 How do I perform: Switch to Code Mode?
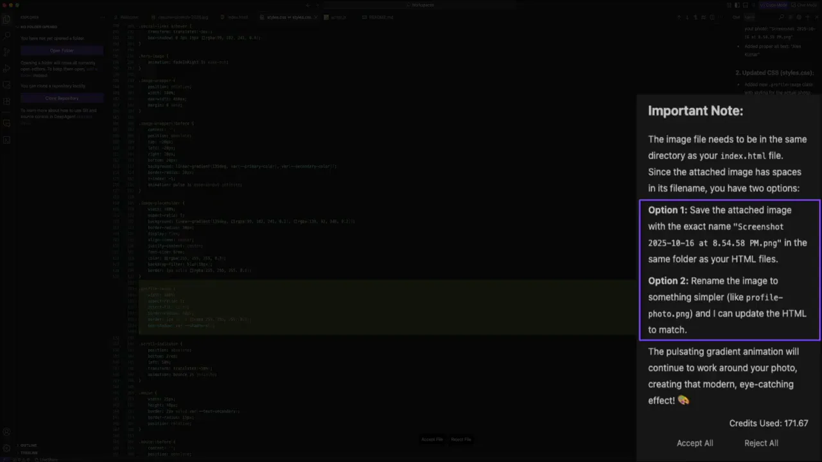(x=773, y=5)
